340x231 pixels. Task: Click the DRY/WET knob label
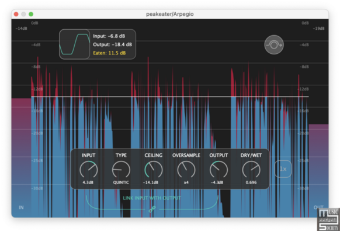pyautogui.click(x=251, y=155)
